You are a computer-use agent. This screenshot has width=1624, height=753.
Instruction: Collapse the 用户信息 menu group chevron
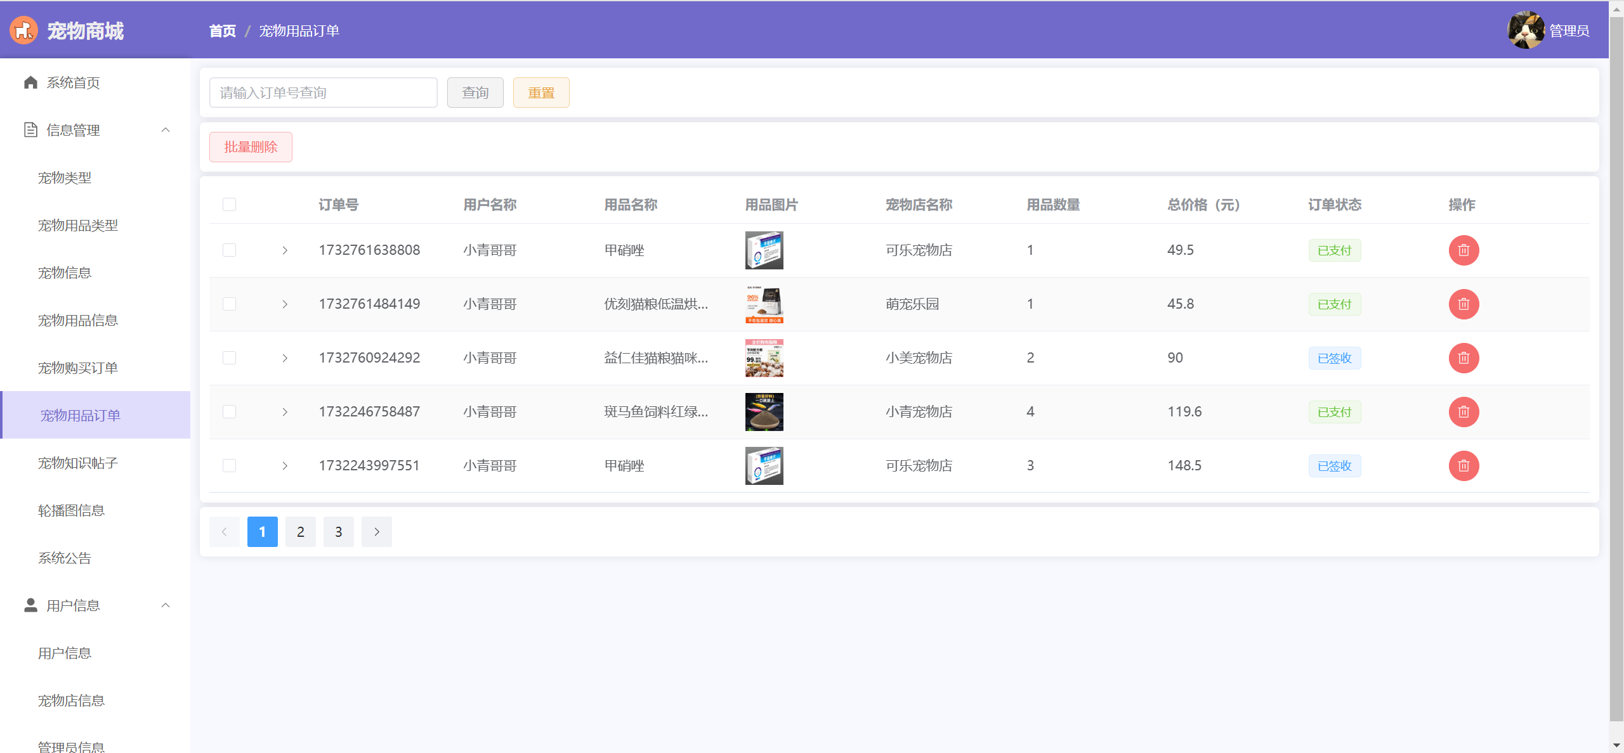(x=166, y=605)
